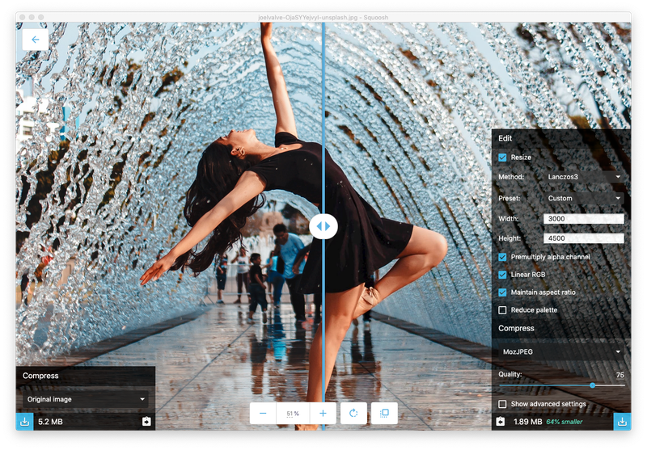This screenshot has width=647, height=450.
Task: Open the Preset dropdown showing Custom
Action: pyautogui.click(x=584, y=198)
